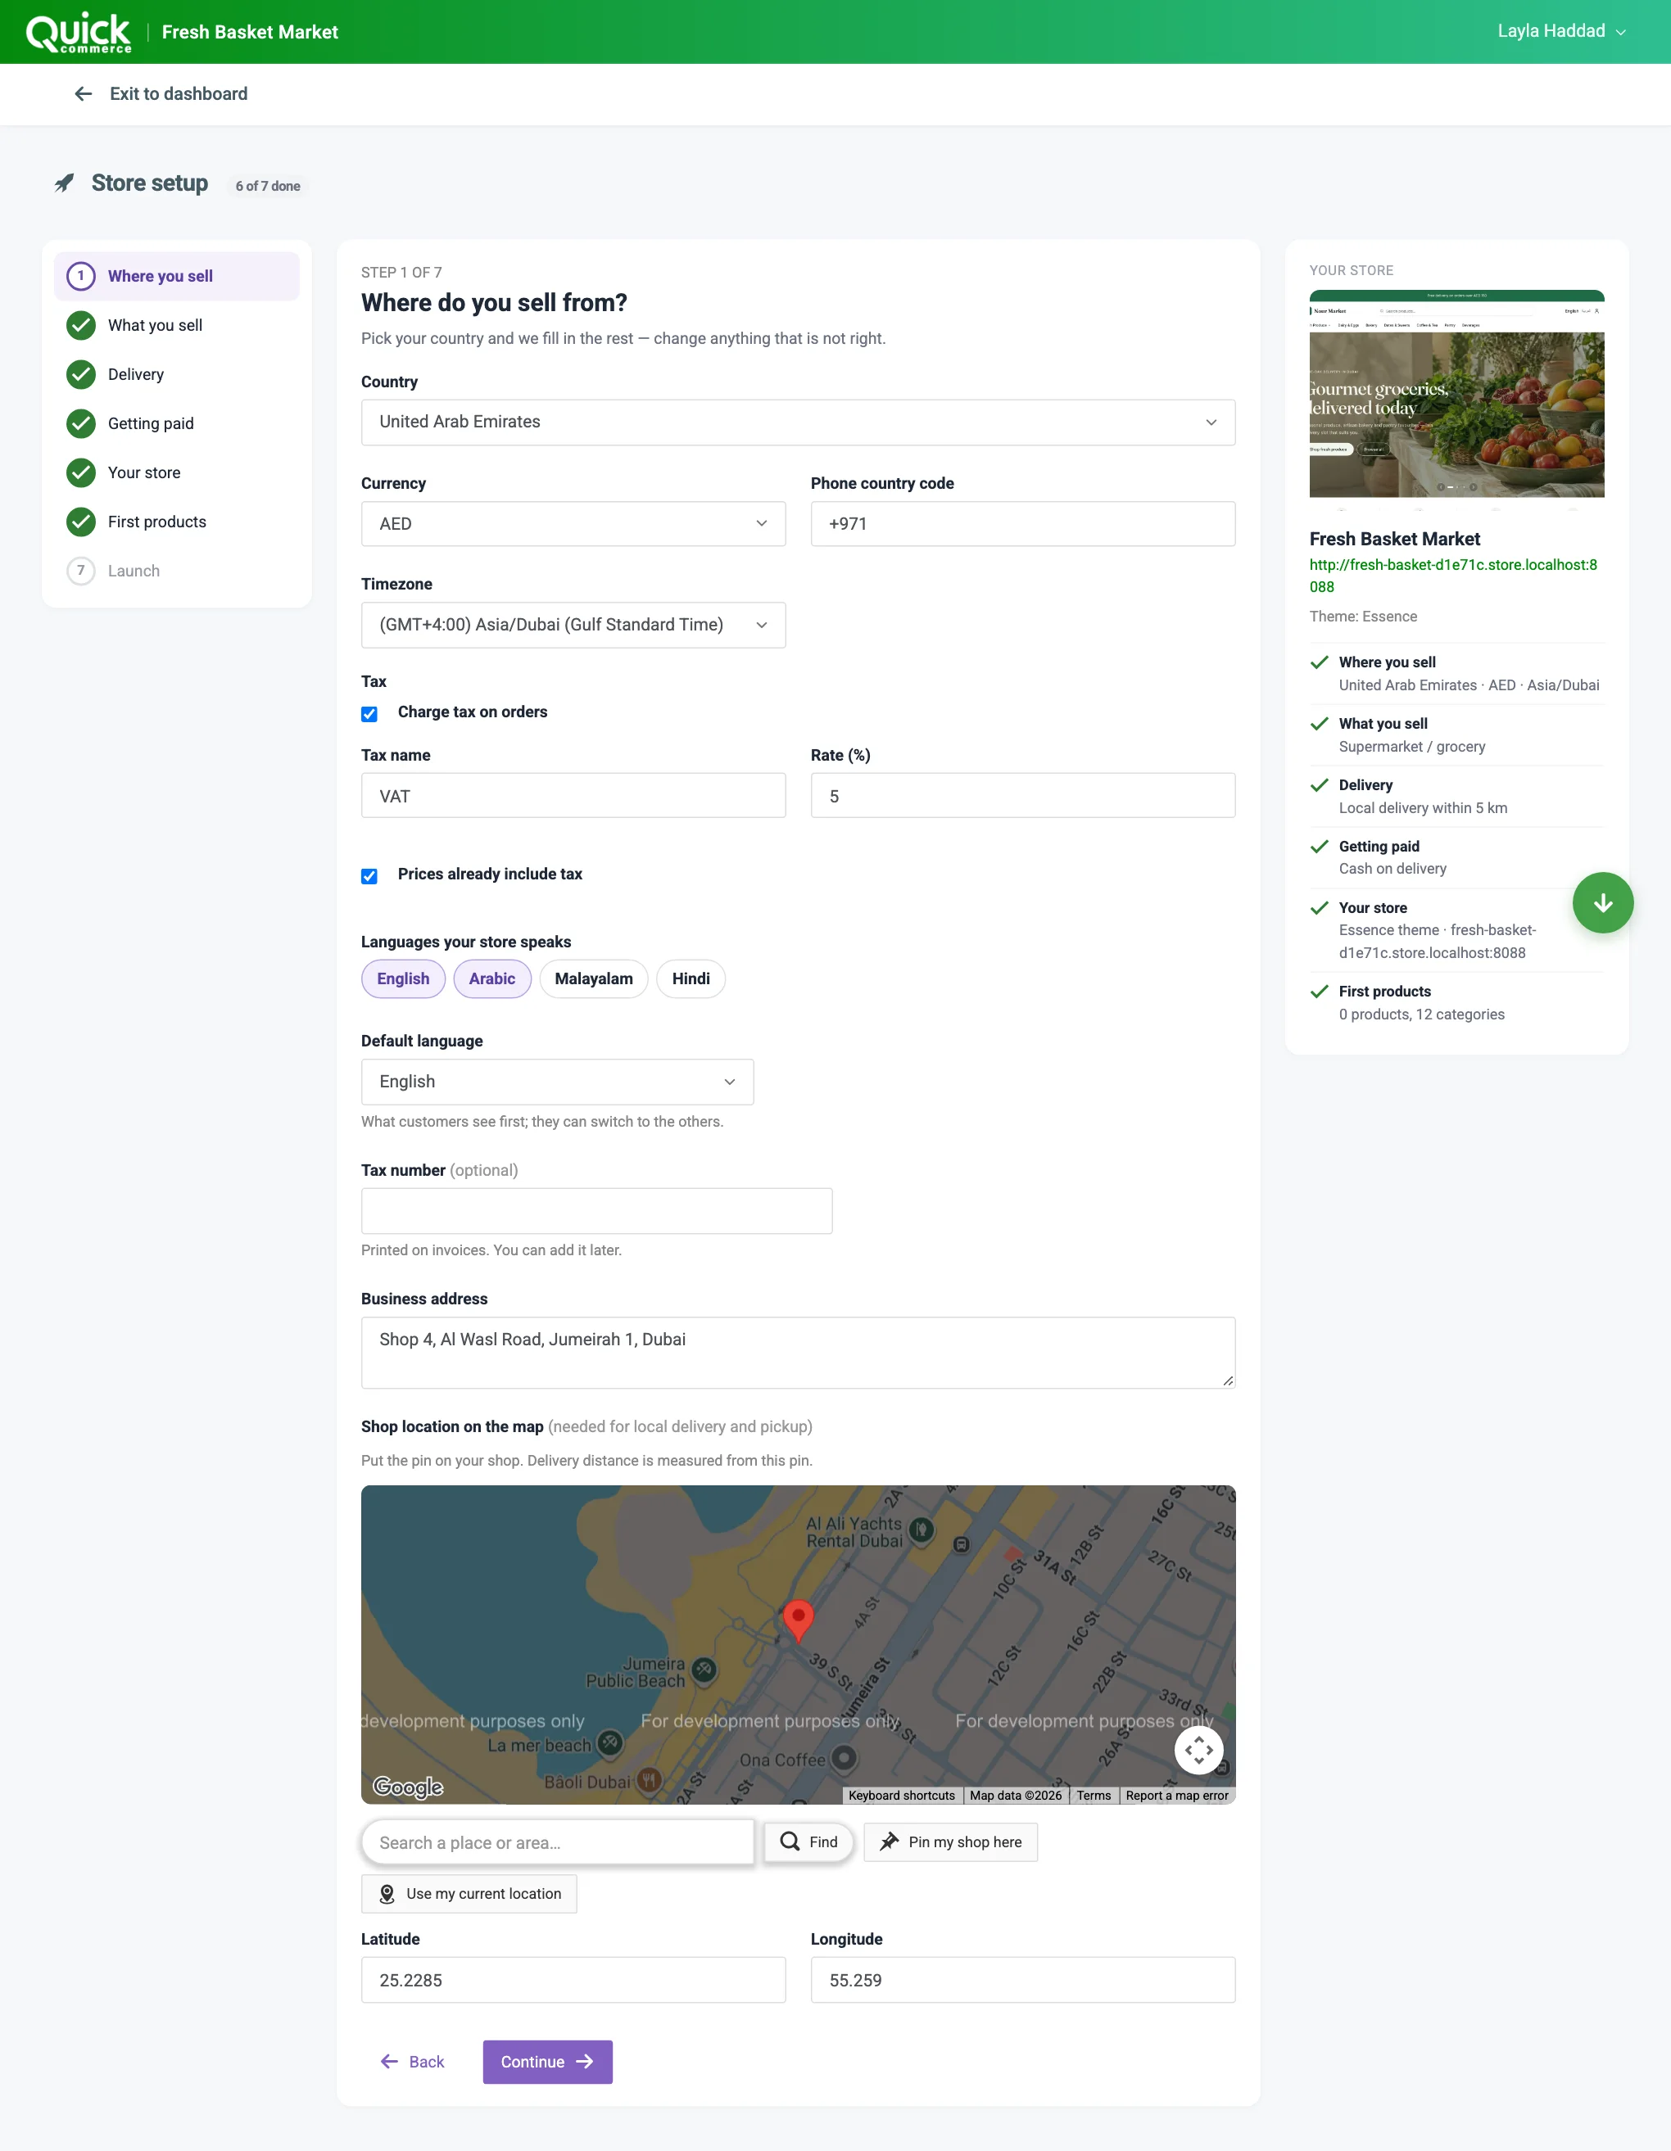Screen dimensions: 1671x2151
Task: Click the Back link at the bottom
Action: (x=413, y=2062)
